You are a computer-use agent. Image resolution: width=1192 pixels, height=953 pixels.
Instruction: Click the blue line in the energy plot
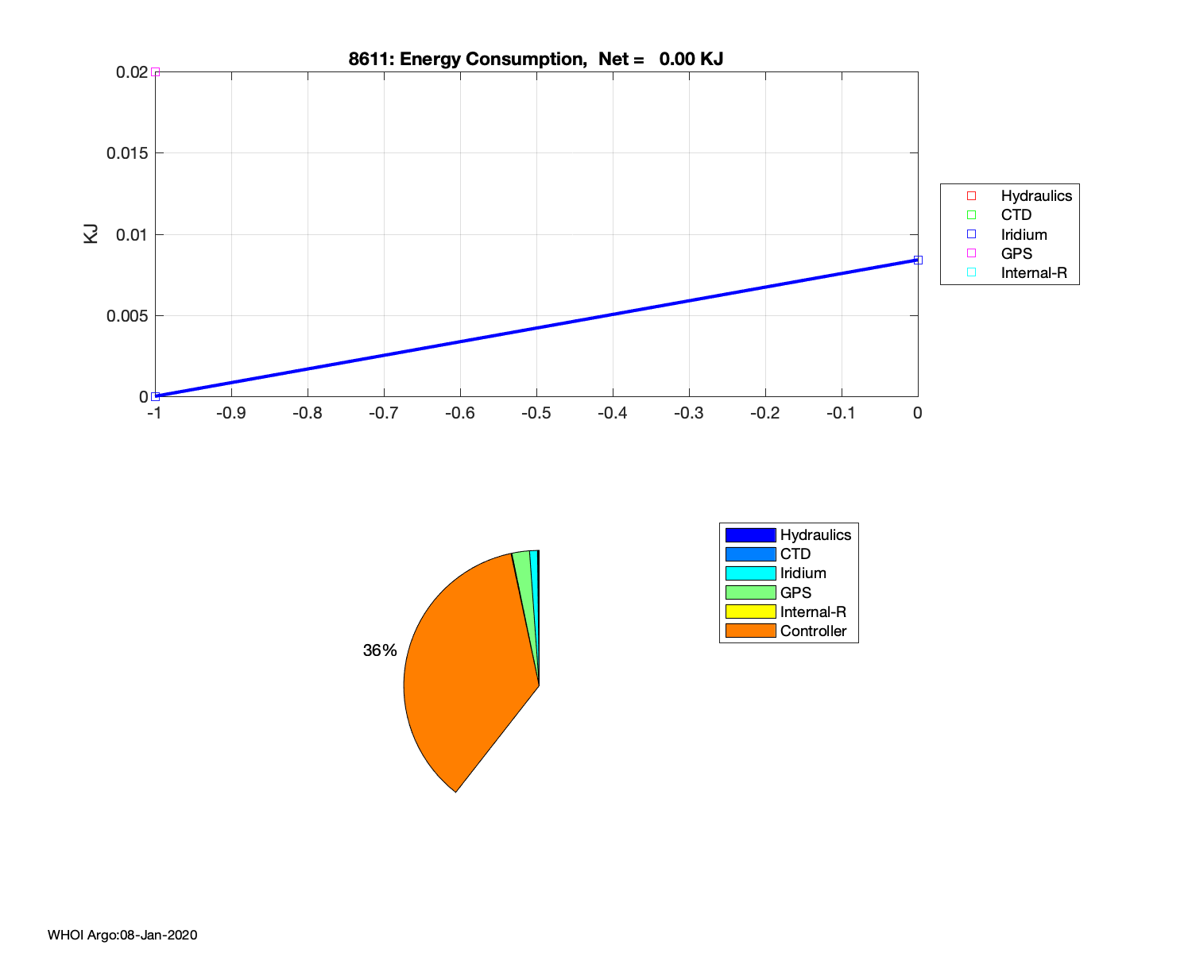pos(536,328)
